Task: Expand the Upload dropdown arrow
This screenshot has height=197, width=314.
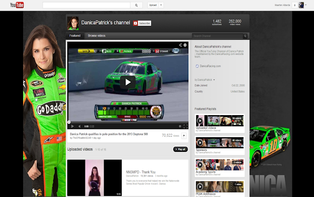Action: point(161,5)
